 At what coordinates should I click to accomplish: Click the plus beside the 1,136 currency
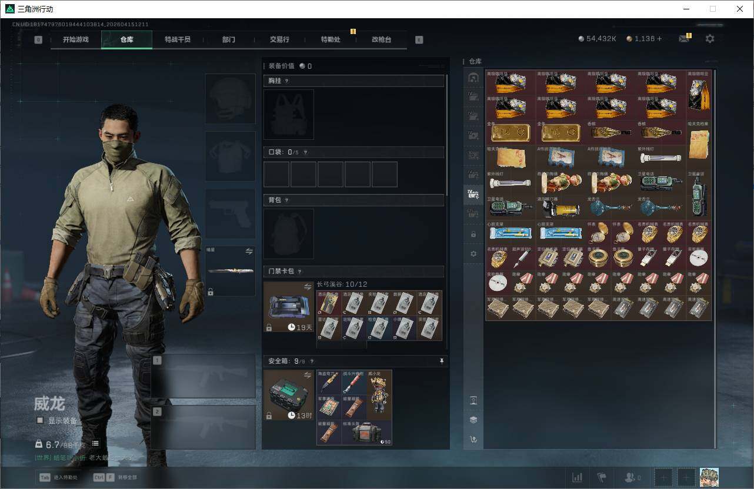(659, 39)
